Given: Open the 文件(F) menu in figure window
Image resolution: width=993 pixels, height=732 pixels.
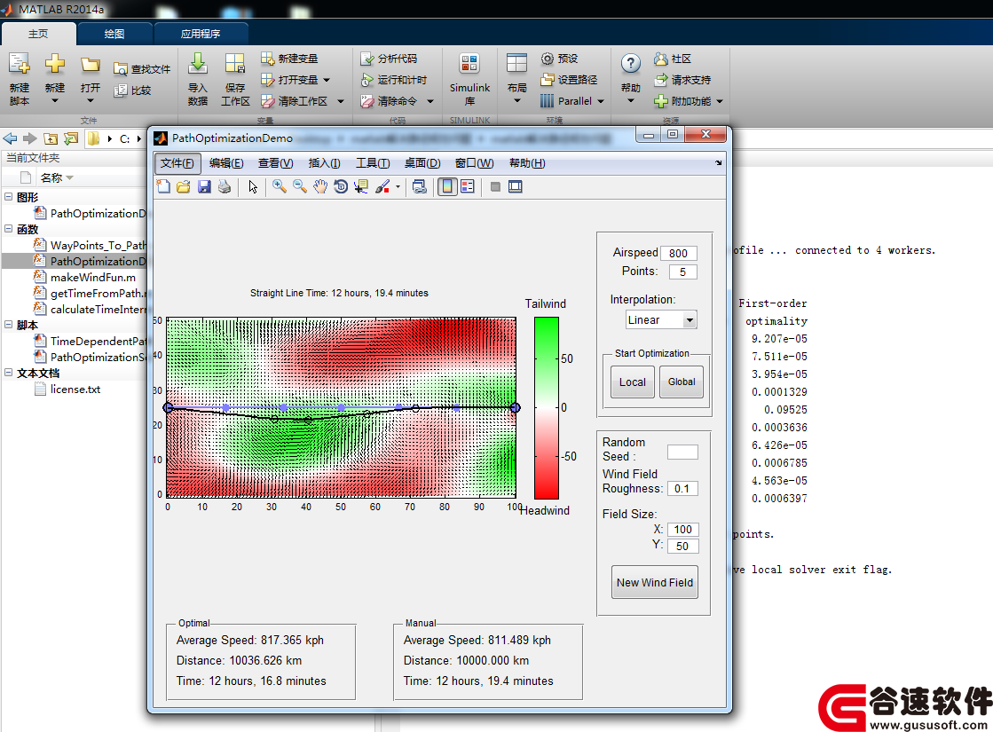Looking at the screenshot, I should (x=177, y=163).
